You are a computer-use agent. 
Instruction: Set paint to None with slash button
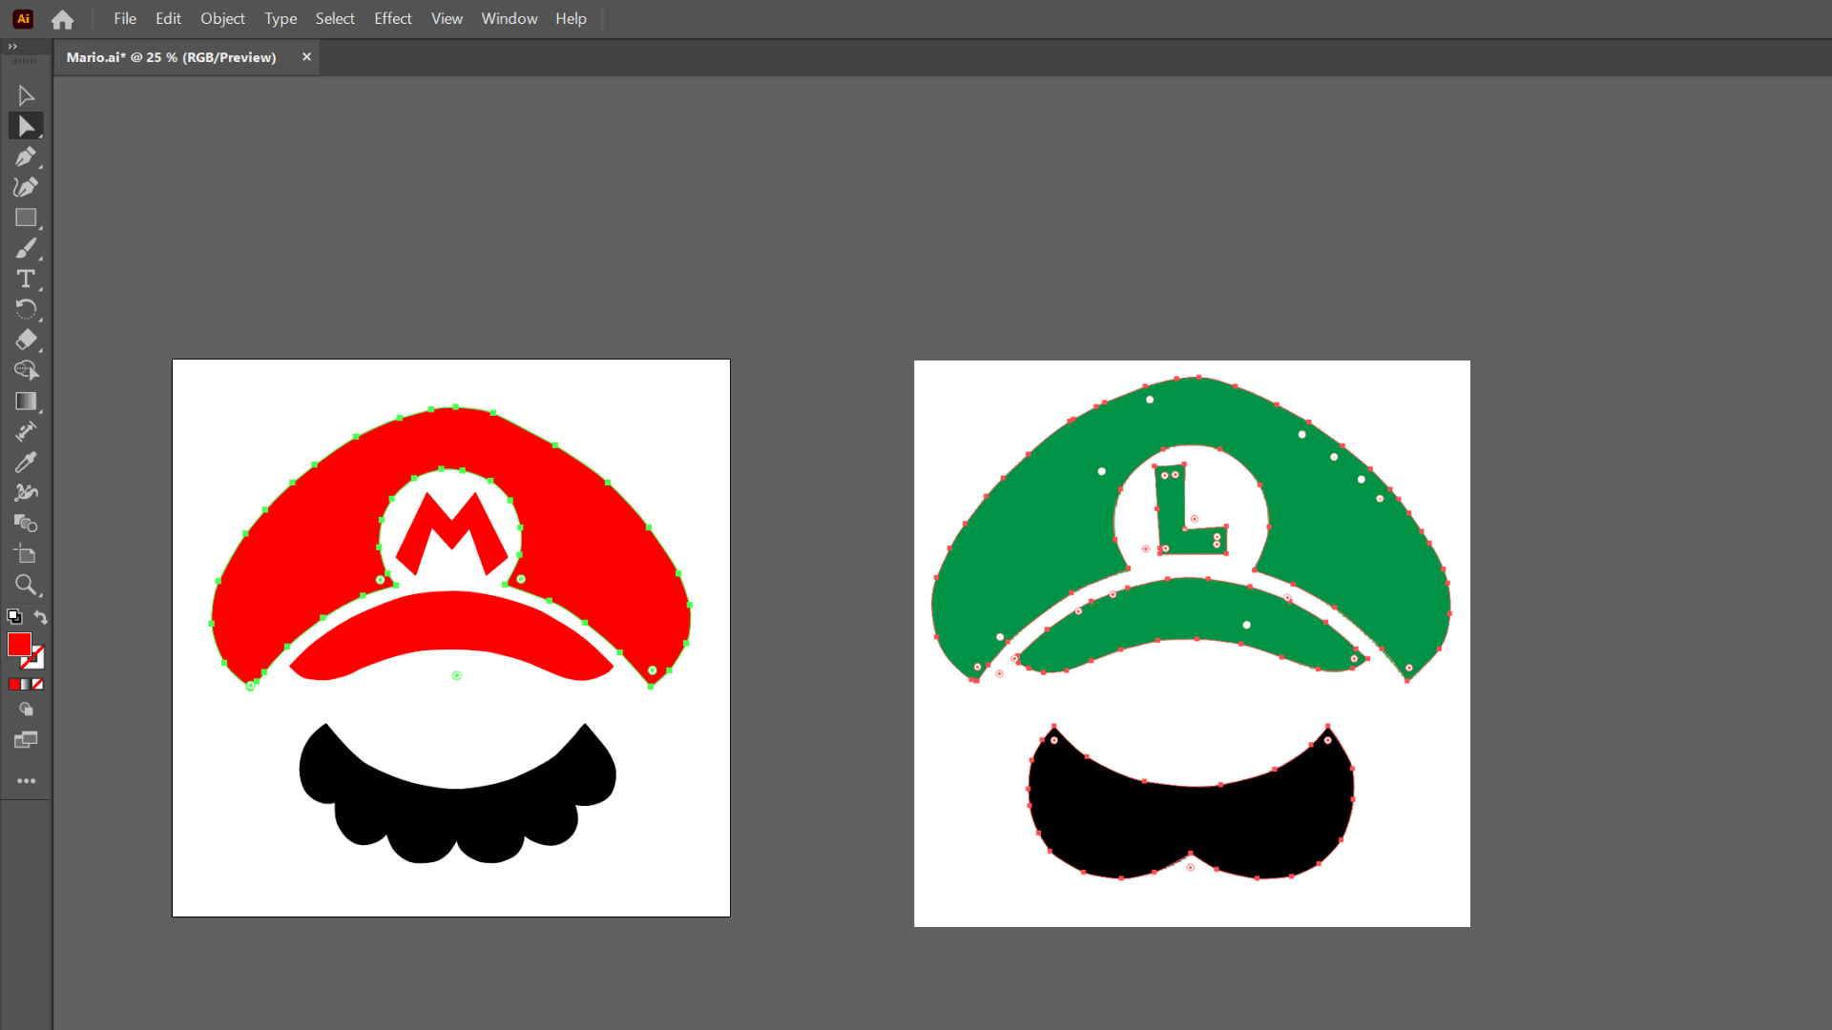coord(38,684)
